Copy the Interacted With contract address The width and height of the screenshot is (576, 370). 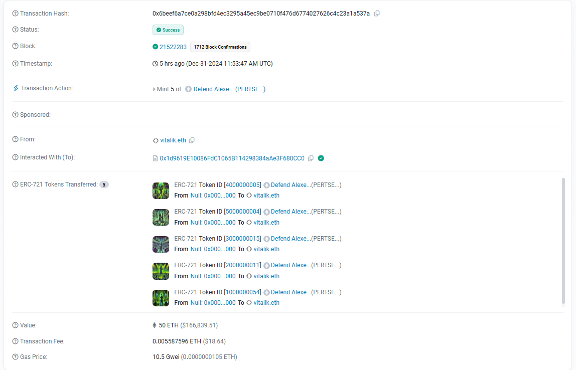(311, 158)
